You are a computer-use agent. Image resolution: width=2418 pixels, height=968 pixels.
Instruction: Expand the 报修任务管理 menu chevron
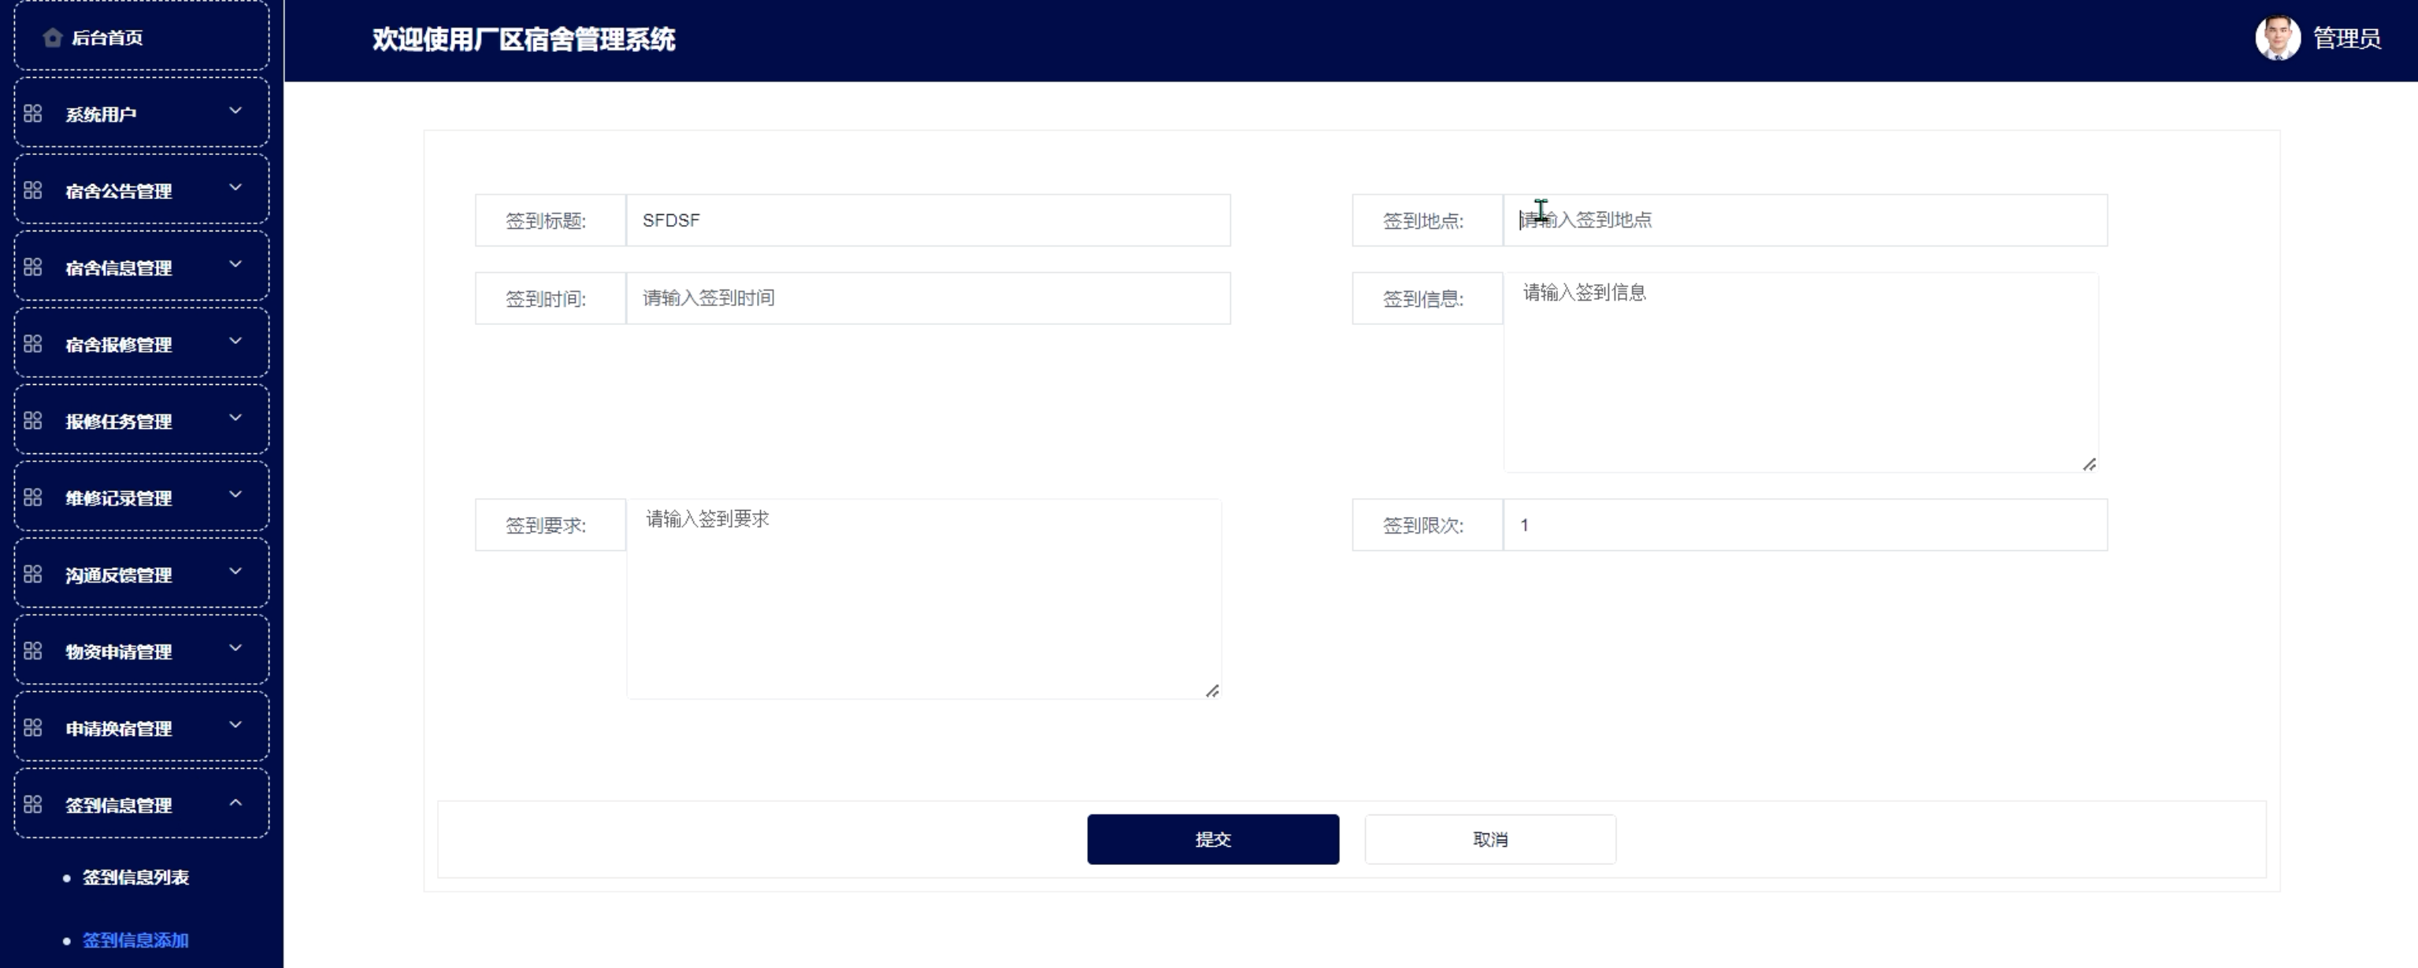pyautogui.click(x=235, y=419)
